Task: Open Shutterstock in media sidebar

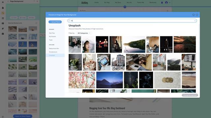Action: pyautogui.click(x=53, y=52)
